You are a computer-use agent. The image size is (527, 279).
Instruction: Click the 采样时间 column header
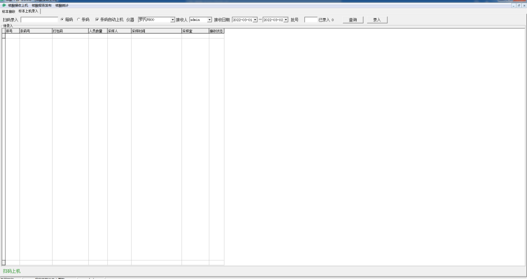[x=156, y=31]
